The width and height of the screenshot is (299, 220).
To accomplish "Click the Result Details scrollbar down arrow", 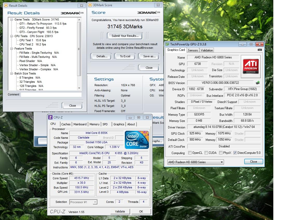I will click(x=79, y=88).
